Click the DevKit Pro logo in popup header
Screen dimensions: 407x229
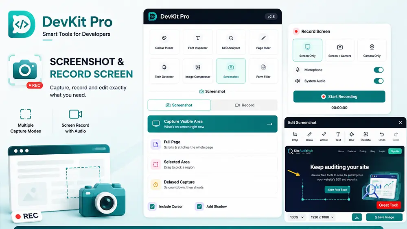click(152, 16)
